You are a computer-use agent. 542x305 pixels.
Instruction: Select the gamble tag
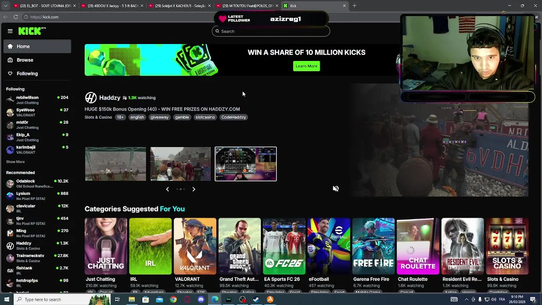[182, 117]
